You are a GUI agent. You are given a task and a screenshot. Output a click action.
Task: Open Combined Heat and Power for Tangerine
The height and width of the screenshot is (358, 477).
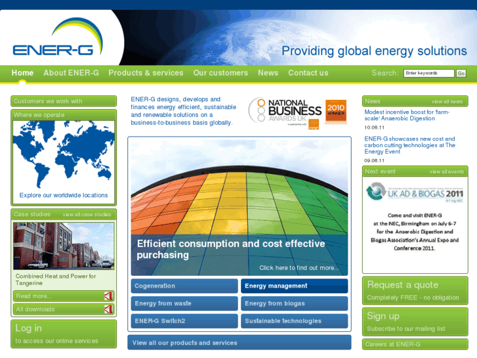(56, 280)
